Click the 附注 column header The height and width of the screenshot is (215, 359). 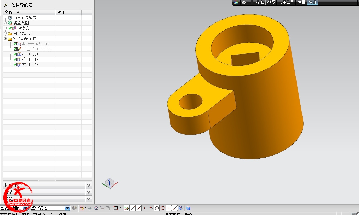tap(68, 12)
